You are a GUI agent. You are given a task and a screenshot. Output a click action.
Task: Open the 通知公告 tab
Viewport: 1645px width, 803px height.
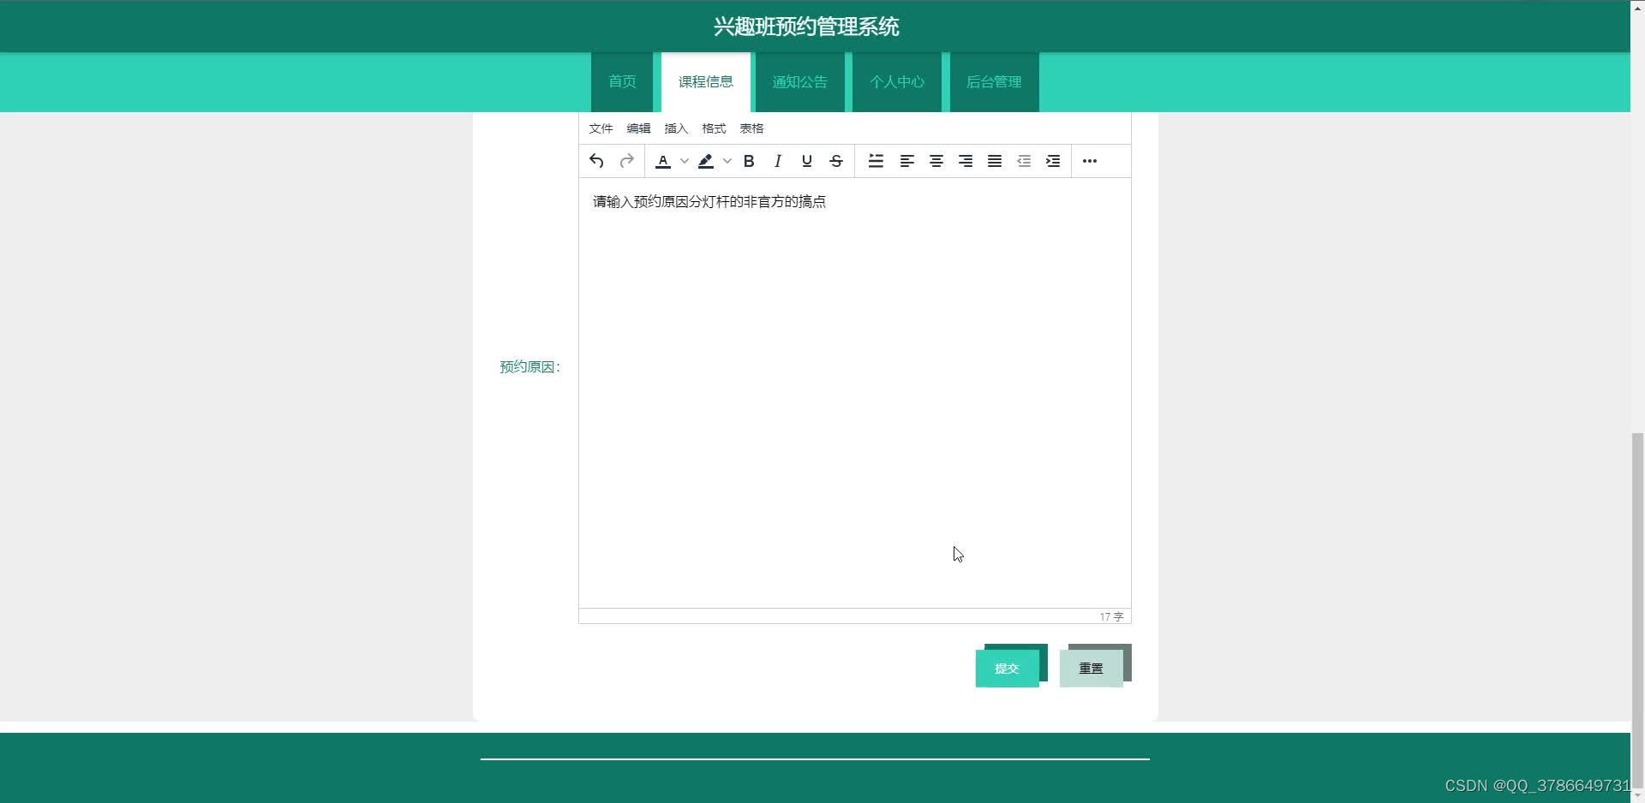(799, 82)
